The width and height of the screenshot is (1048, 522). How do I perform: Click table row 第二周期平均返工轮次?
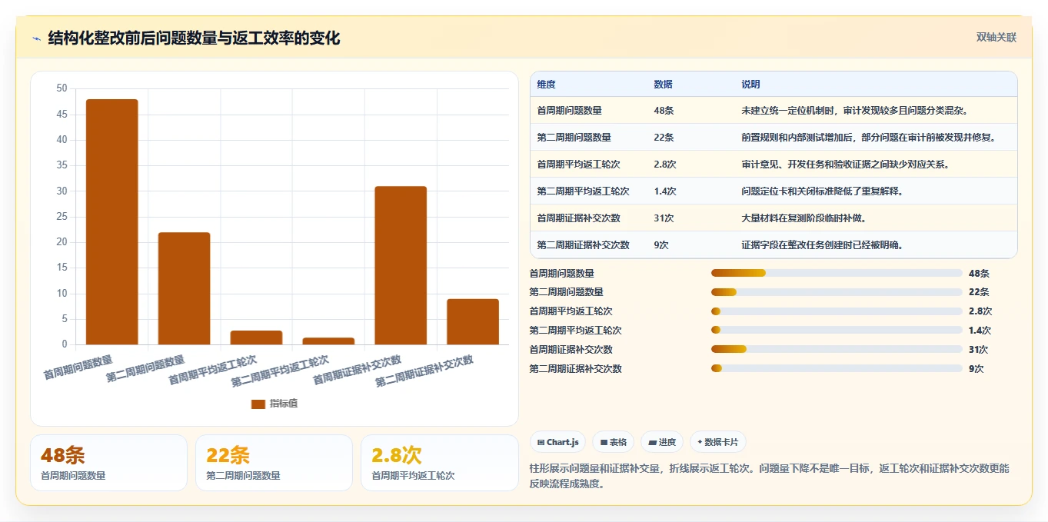click(774, 191)
